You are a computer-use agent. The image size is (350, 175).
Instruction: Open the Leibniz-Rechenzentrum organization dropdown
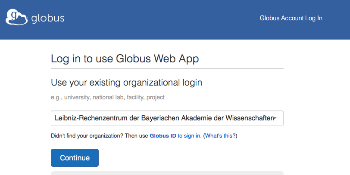164,118
